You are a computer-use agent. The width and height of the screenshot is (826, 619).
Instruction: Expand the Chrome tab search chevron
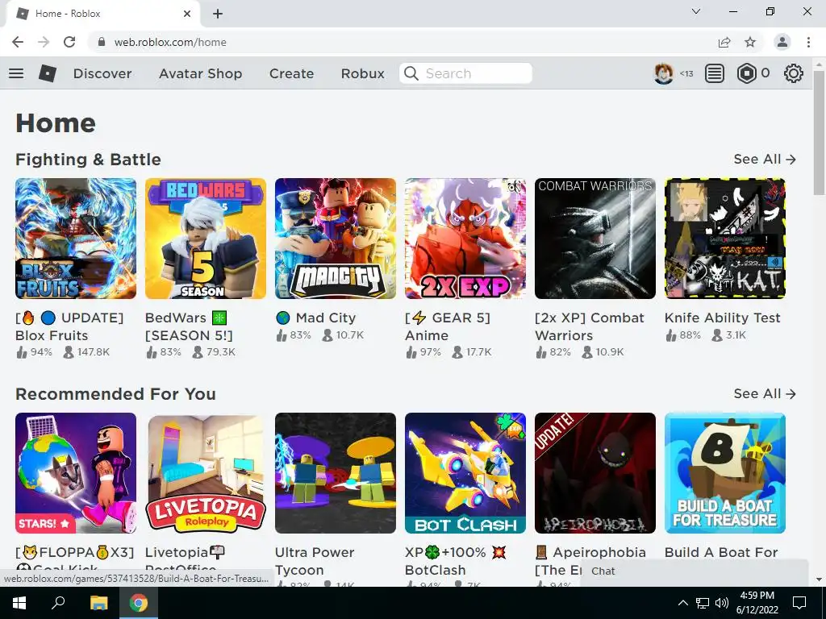[696, 11]
